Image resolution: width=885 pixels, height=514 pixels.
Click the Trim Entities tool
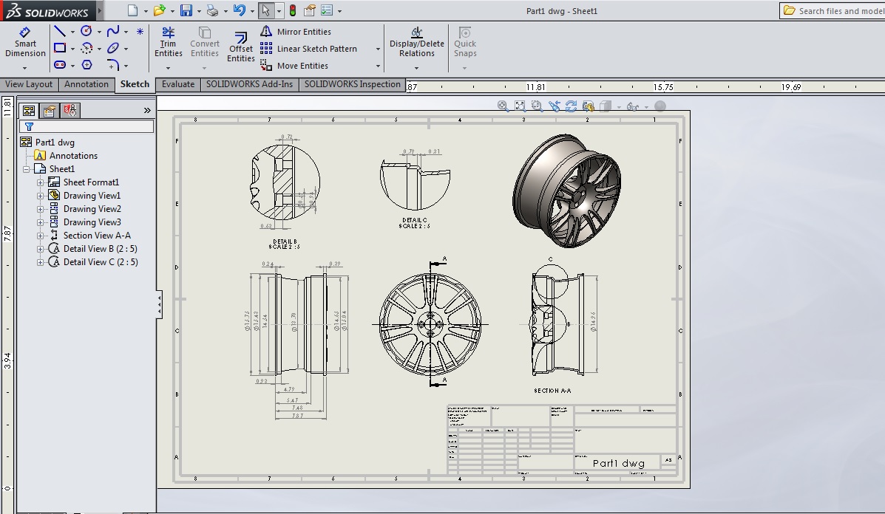tap(168, 42)
